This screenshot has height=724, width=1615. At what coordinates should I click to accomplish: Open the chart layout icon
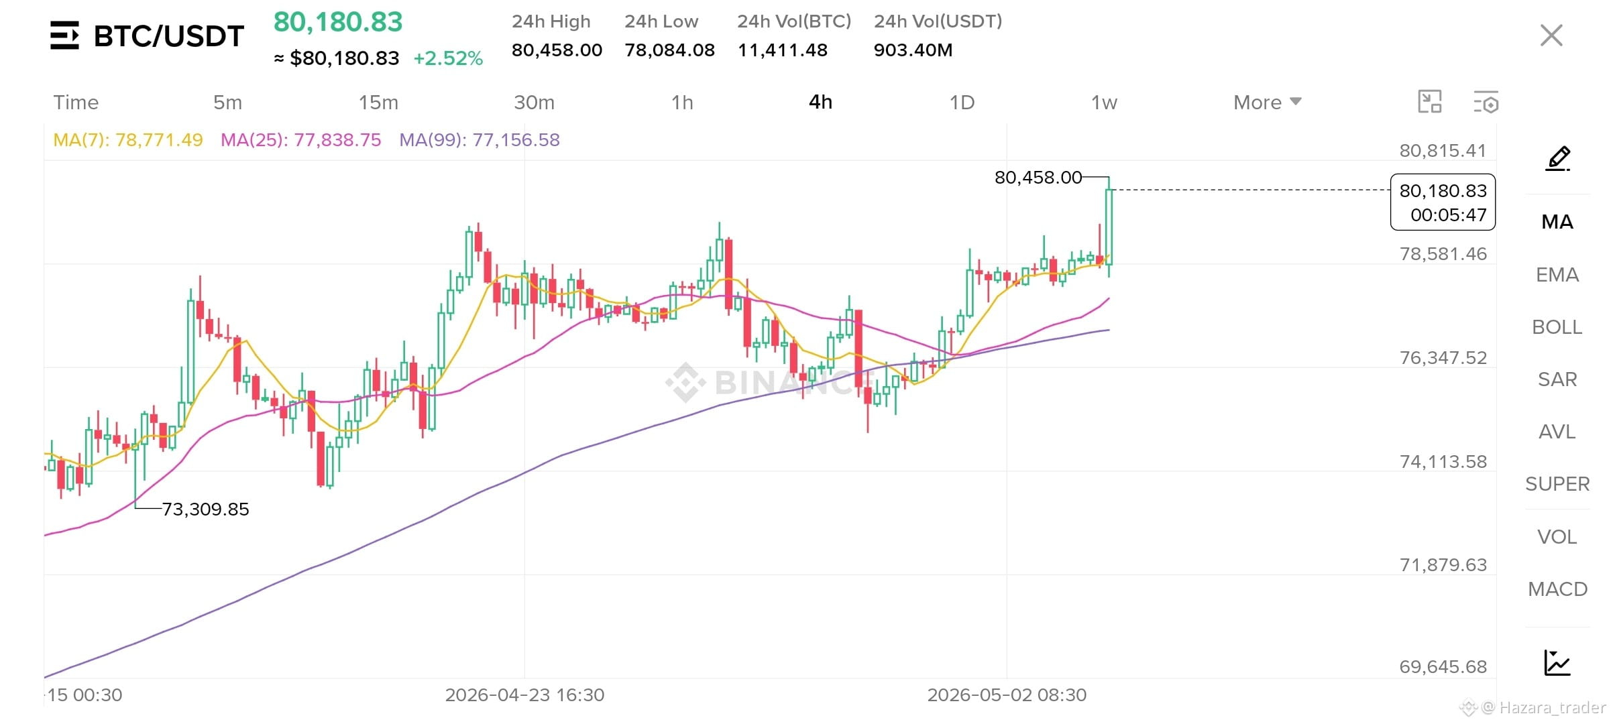tap(1430, 102)
